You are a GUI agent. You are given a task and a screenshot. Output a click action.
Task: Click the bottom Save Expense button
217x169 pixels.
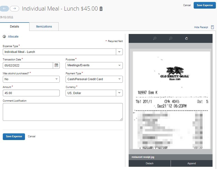(x=14, y=136)
